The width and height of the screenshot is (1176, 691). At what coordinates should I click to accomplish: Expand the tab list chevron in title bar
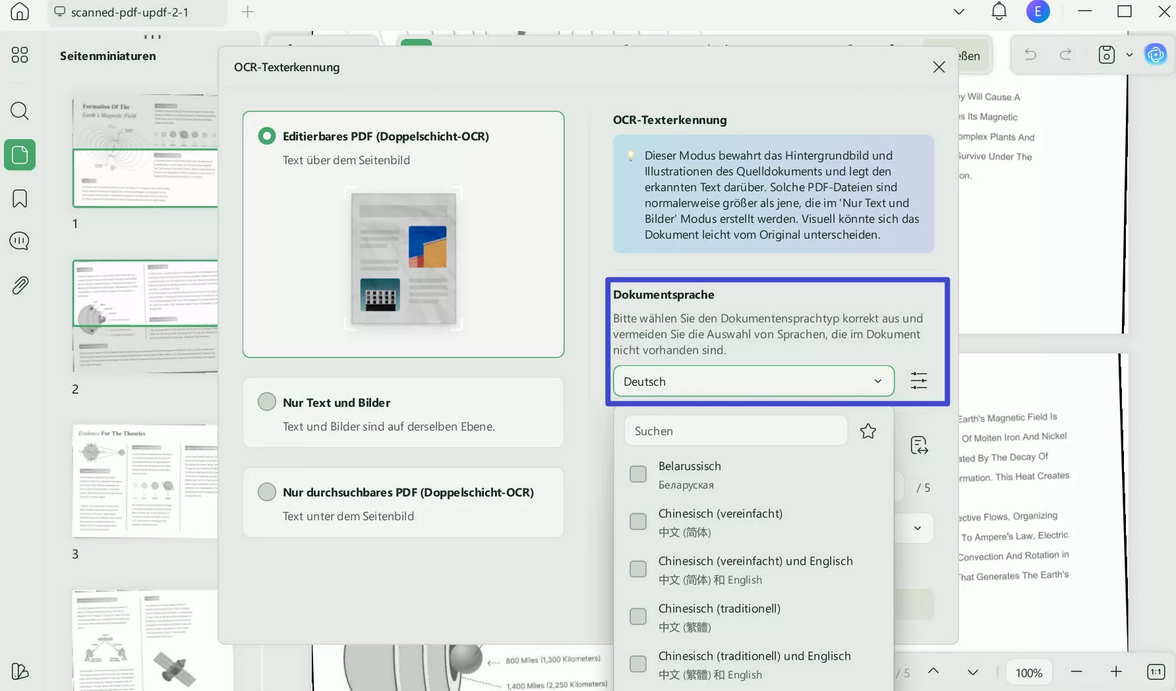pos(959,11)
